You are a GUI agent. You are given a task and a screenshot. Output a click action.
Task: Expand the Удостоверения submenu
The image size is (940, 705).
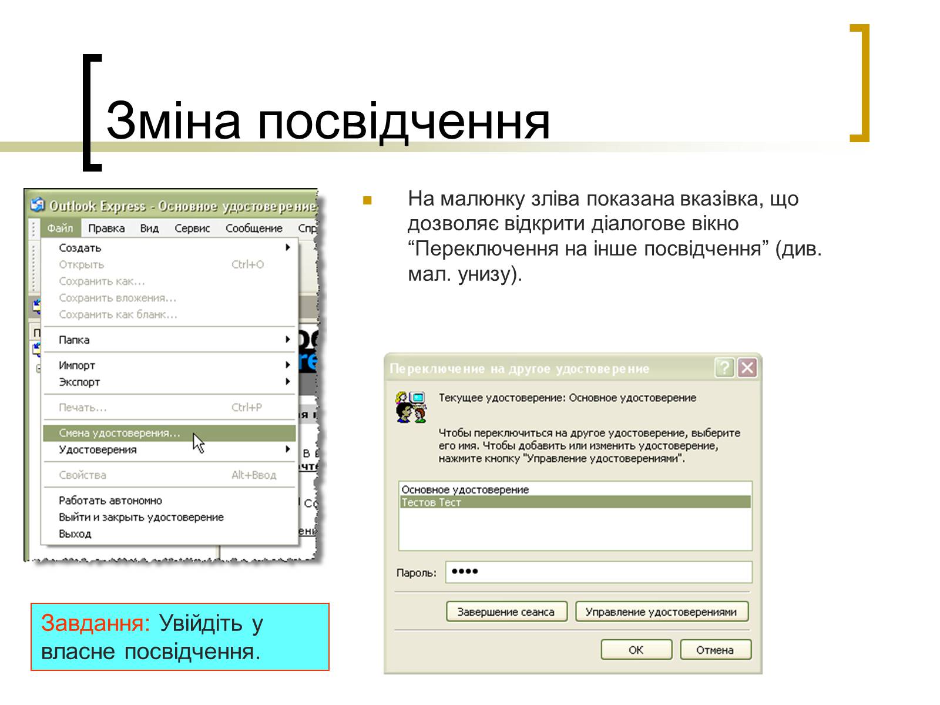169,449
